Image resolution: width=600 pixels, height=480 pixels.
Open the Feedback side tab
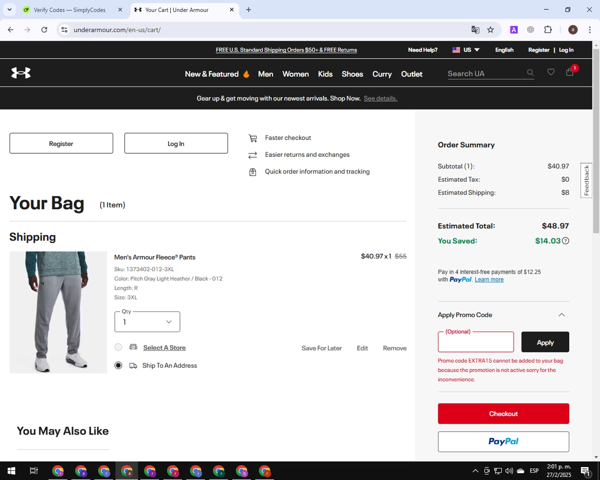click(586, 180)
